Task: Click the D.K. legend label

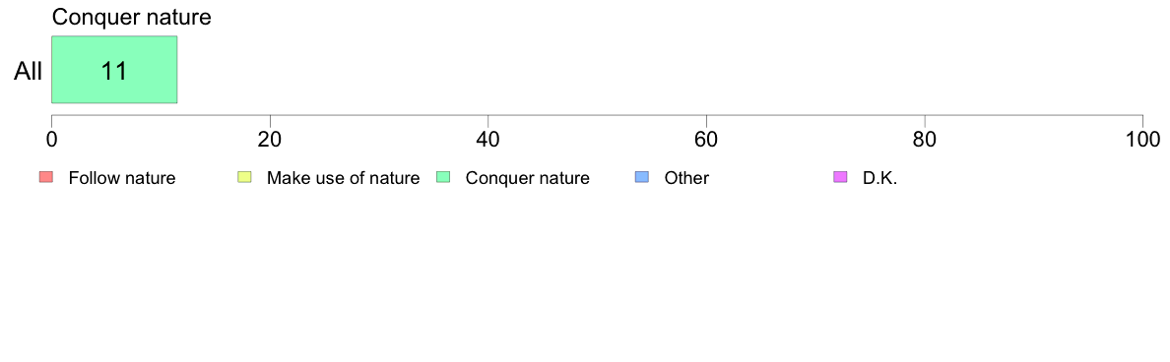Action: (879, 178)
